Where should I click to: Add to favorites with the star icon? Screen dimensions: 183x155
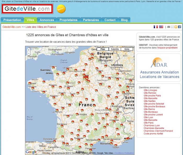pos(176,27)
